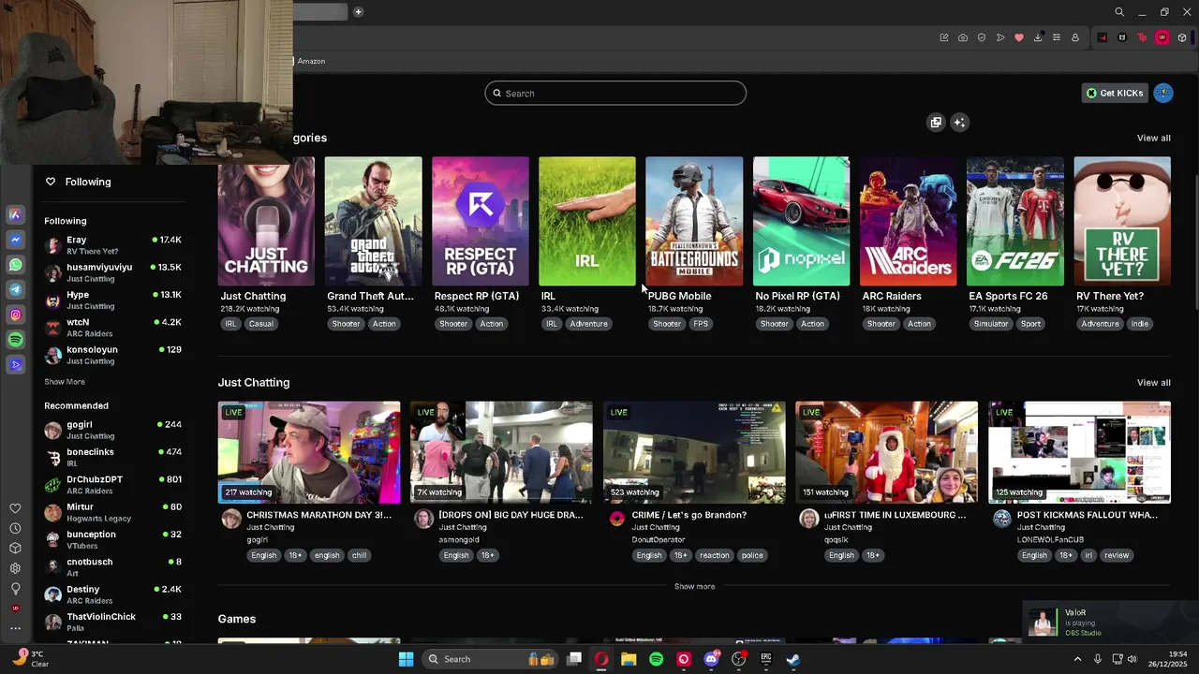
Task: Open History clock in Opera sidebar
Action: pyautogui.click(x=15, y=529)
